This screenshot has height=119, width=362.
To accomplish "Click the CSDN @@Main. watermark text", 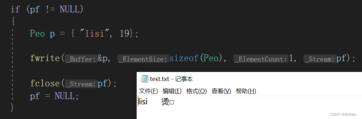I will click(344, 114).
